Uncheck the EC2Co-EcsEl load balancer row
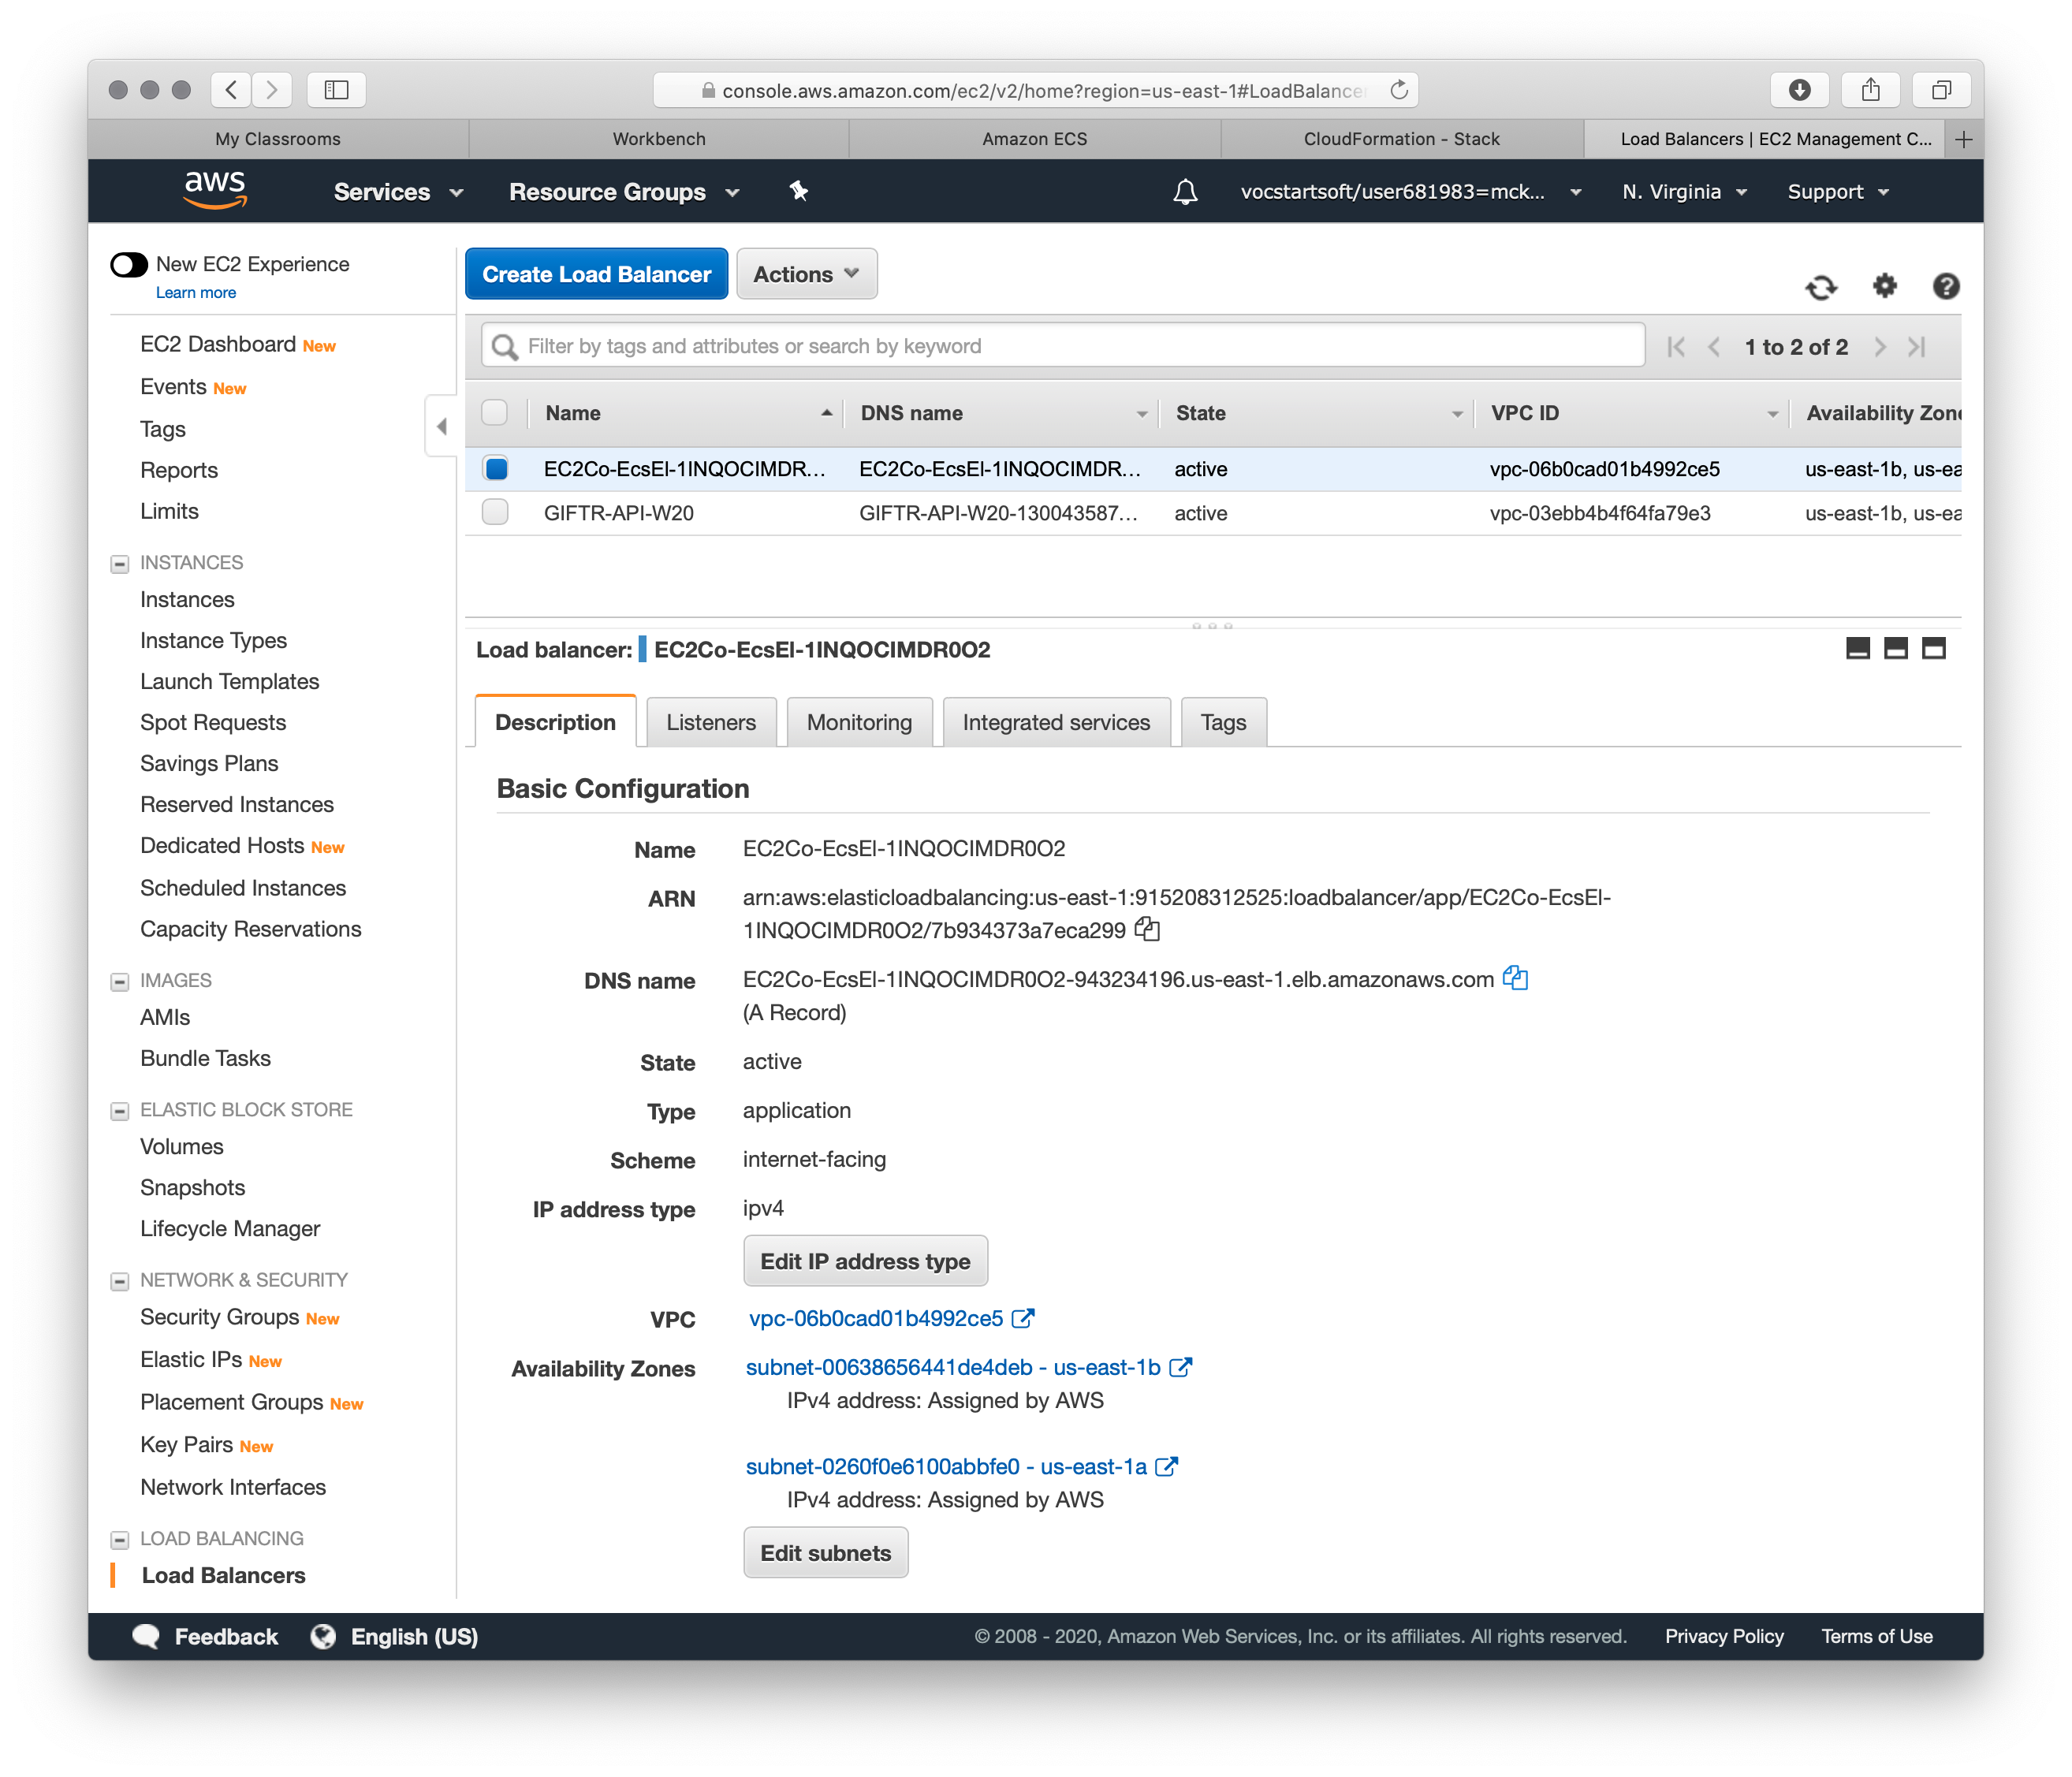 [496, 468]
